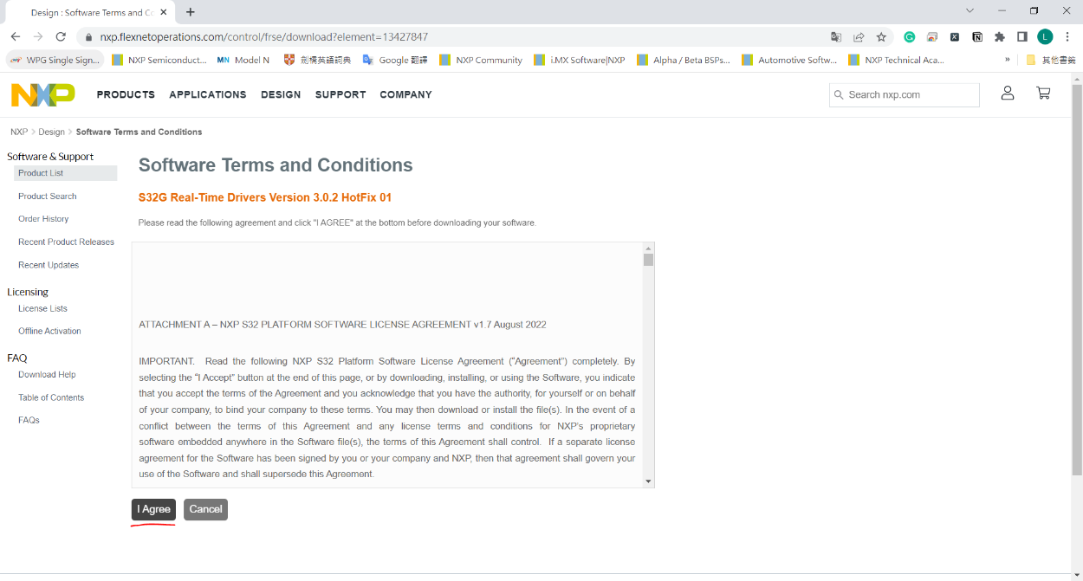Screen dimensions: 1083x581
Task: Open the APPLICATIONS menu
Action: [208, 94]
